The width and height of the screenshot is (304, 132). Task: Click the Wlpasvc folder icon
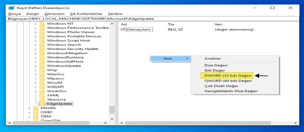[x=42, y=79]
